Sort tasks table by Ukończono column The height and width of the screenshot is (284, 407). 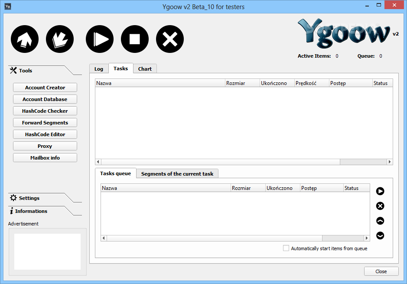[277, 83]
